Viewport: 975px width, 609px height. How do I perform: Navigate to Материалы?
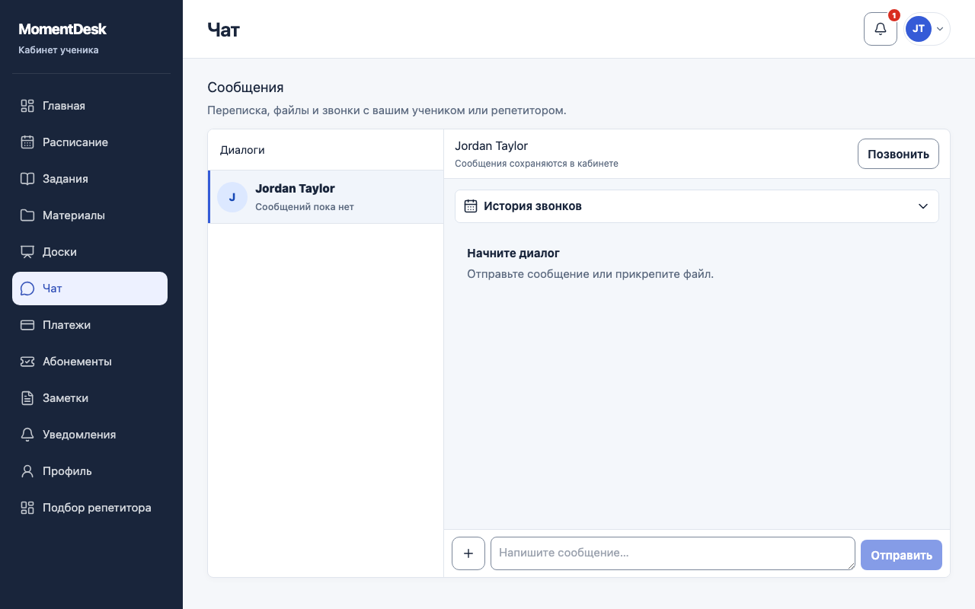[90, 215]
